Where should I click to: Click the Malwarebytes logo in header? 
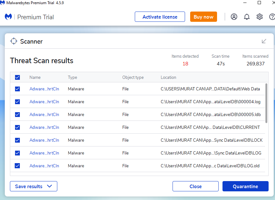8,17
